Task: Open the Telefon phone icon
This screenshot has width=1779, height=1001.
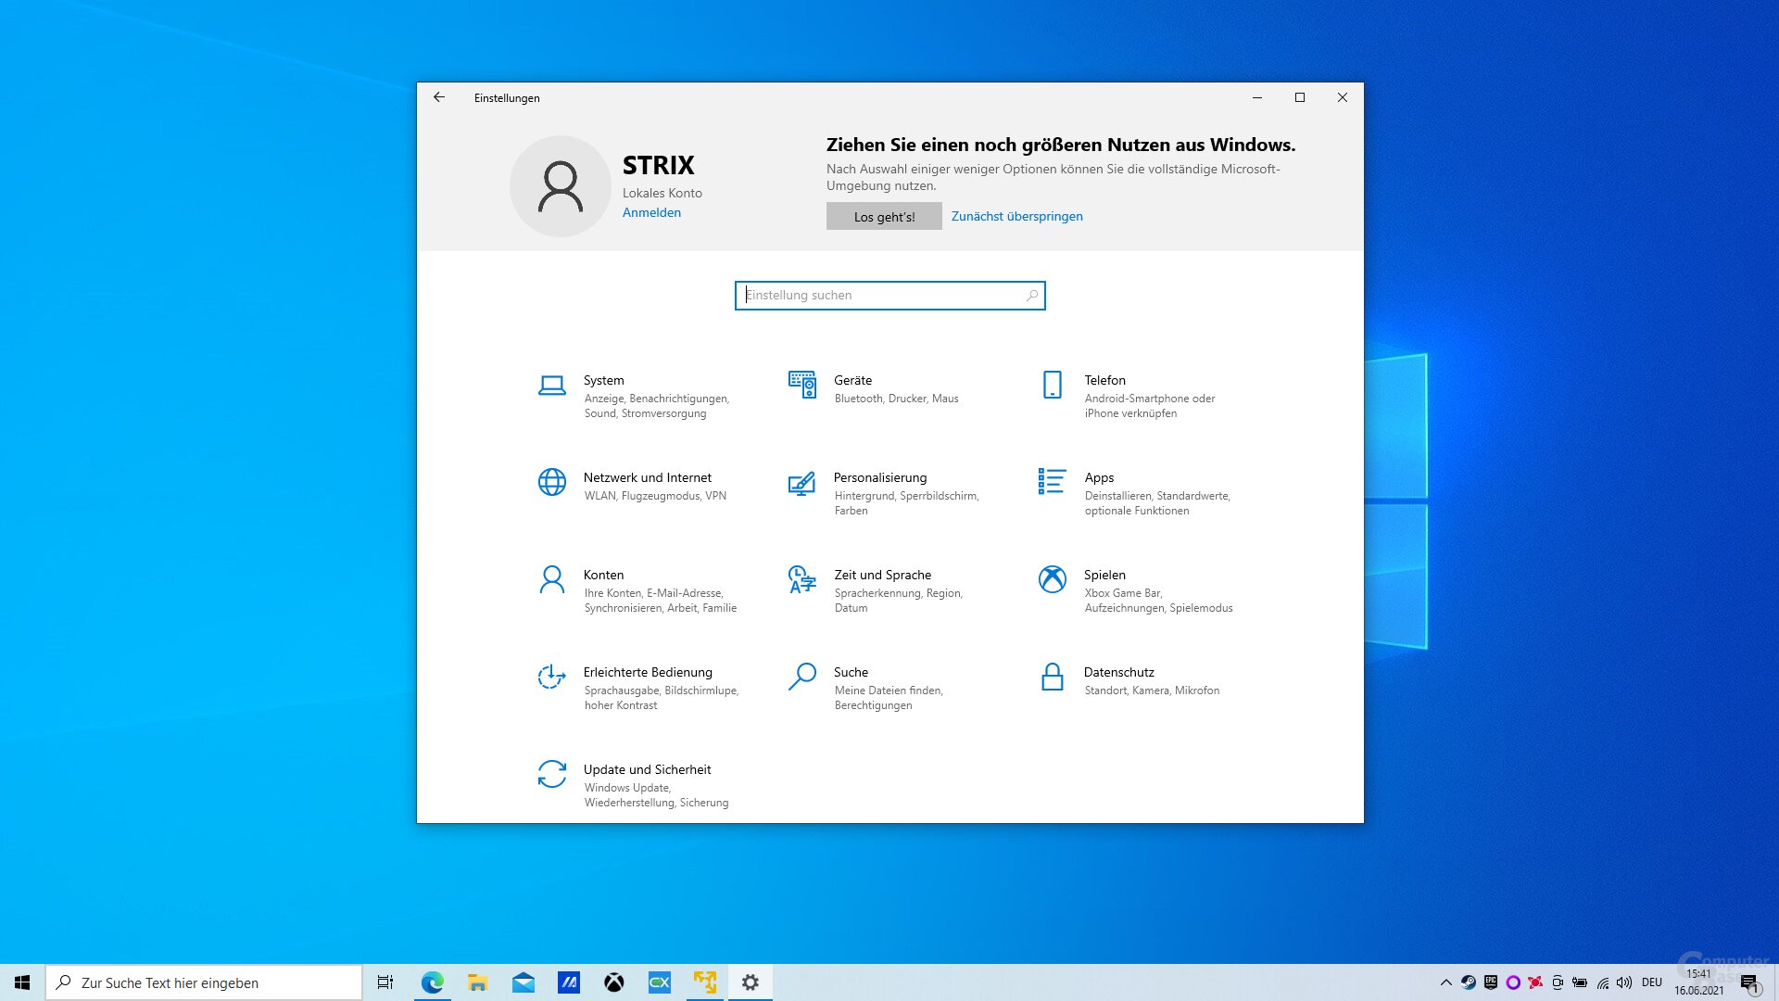Action: (1053, 385)
